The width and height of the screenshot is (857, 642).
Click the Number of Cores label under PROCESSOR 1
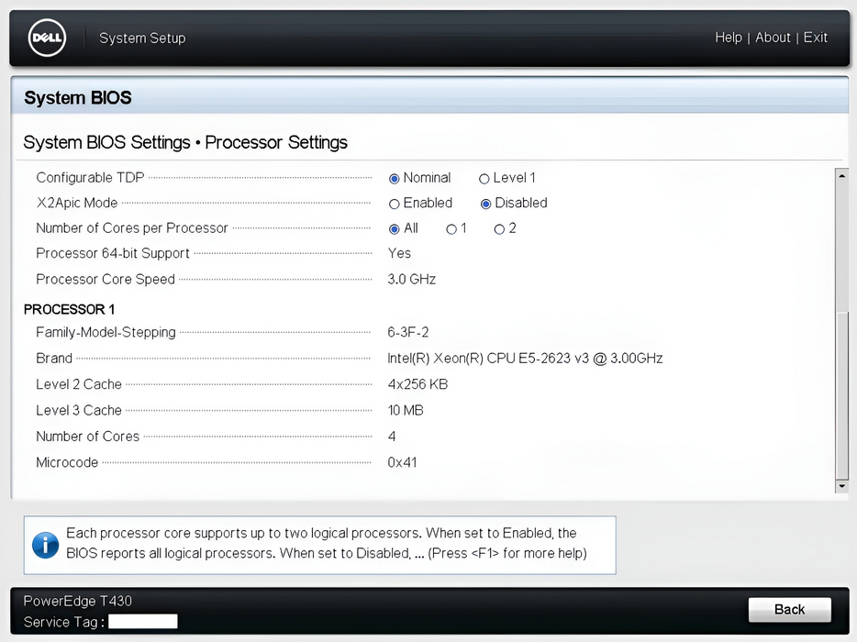(x=87, y=436)
